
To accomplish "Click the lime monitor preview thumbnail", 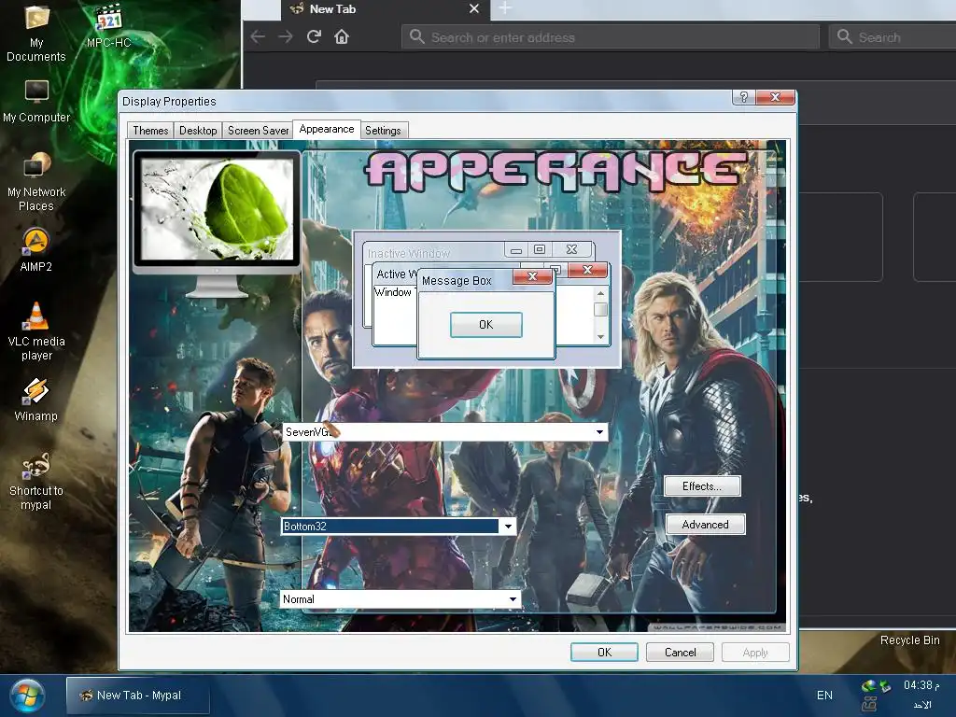I will click(x=217, y=208).
